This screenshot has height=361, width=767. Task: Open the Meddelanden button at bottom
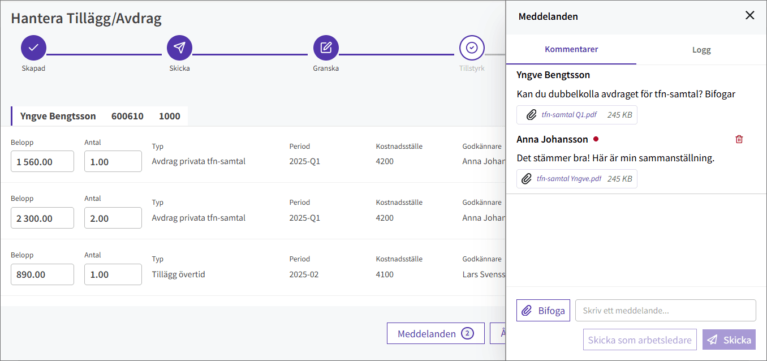point(436,334)
